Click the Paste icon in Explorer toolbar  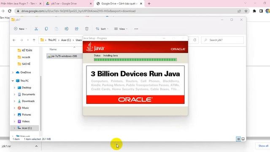[56, 29]
